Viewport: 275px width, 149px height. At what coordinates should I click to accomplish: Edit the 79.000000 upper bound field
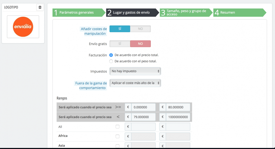143,117
